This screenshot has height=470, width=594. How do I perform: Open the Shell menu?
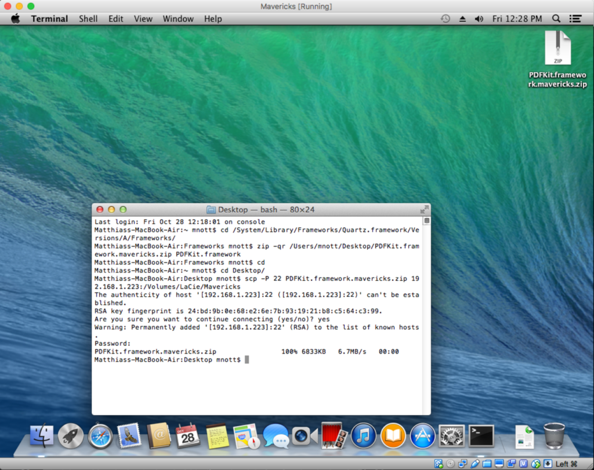88,19
